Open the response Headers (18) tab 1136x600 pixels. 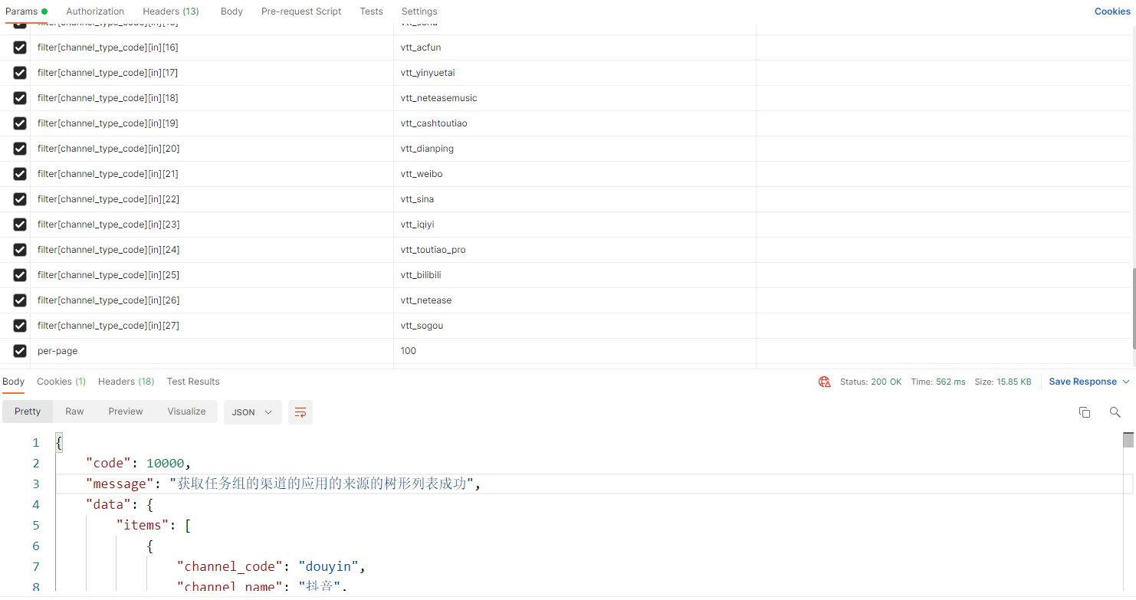(126, 382)
